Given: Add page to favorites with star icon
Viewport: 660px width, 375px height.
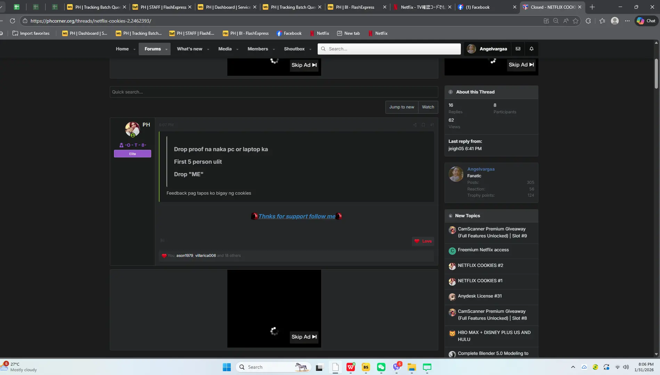Looking at the screenshot, I should 576,21.
